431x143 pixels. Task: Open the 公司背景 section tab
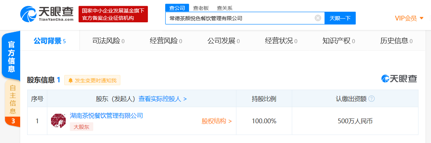pyautogui.click(x=50, y=41)
